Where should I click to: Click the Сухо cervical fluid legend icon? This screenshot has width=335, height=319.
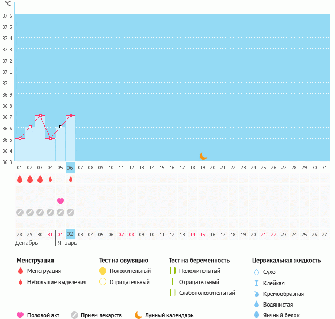[256, 272]
